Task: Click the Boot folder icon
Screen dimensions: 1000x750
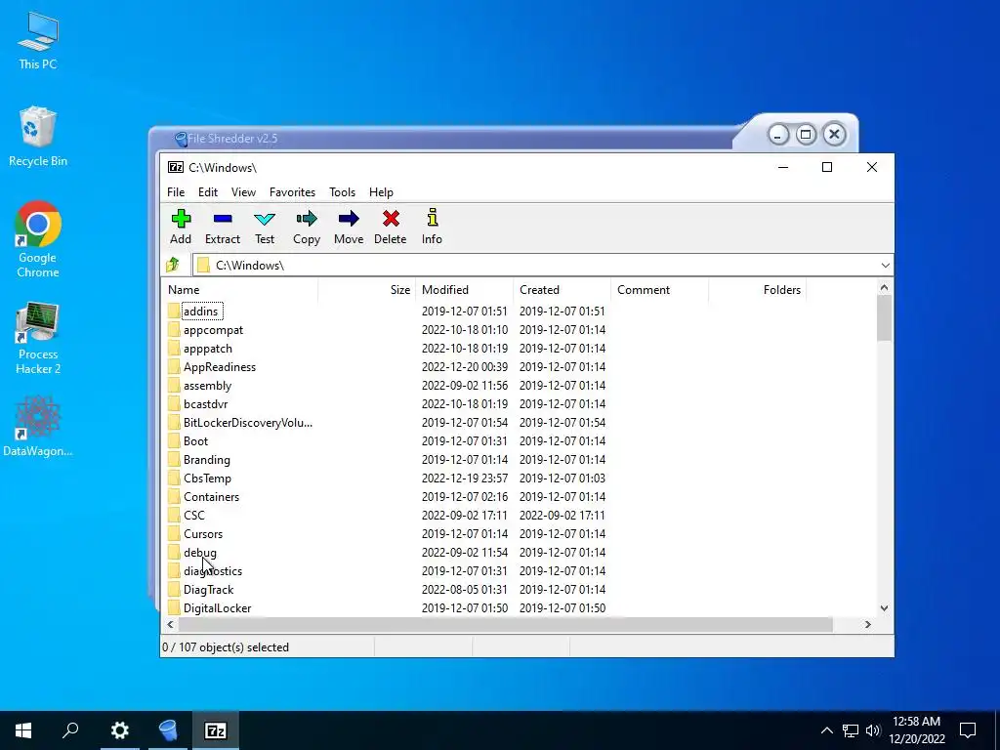Action: click(x=174, y=441)
